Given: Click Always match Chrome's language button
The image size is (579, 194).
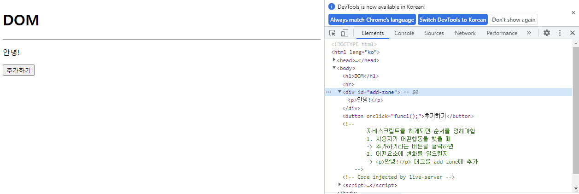Looking at the screenshot, I should 372,20.
